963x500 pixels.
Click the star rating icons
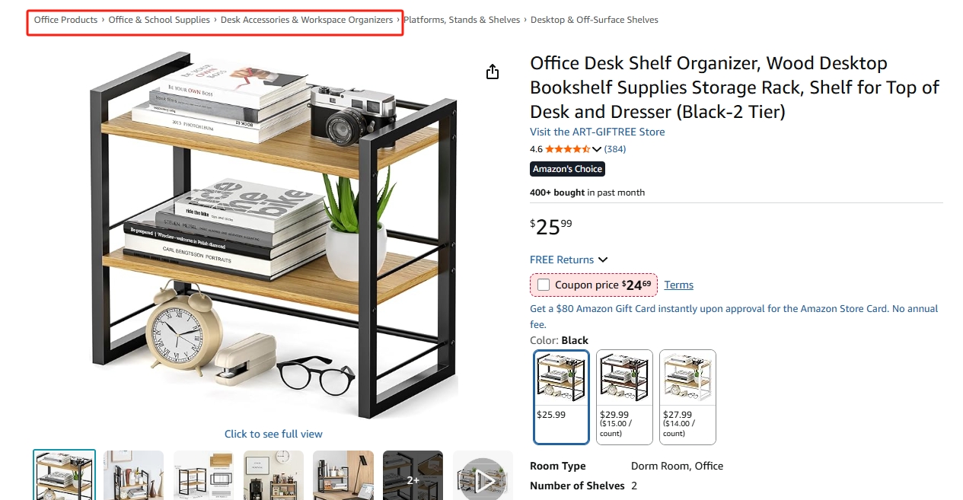pos(567,149)
